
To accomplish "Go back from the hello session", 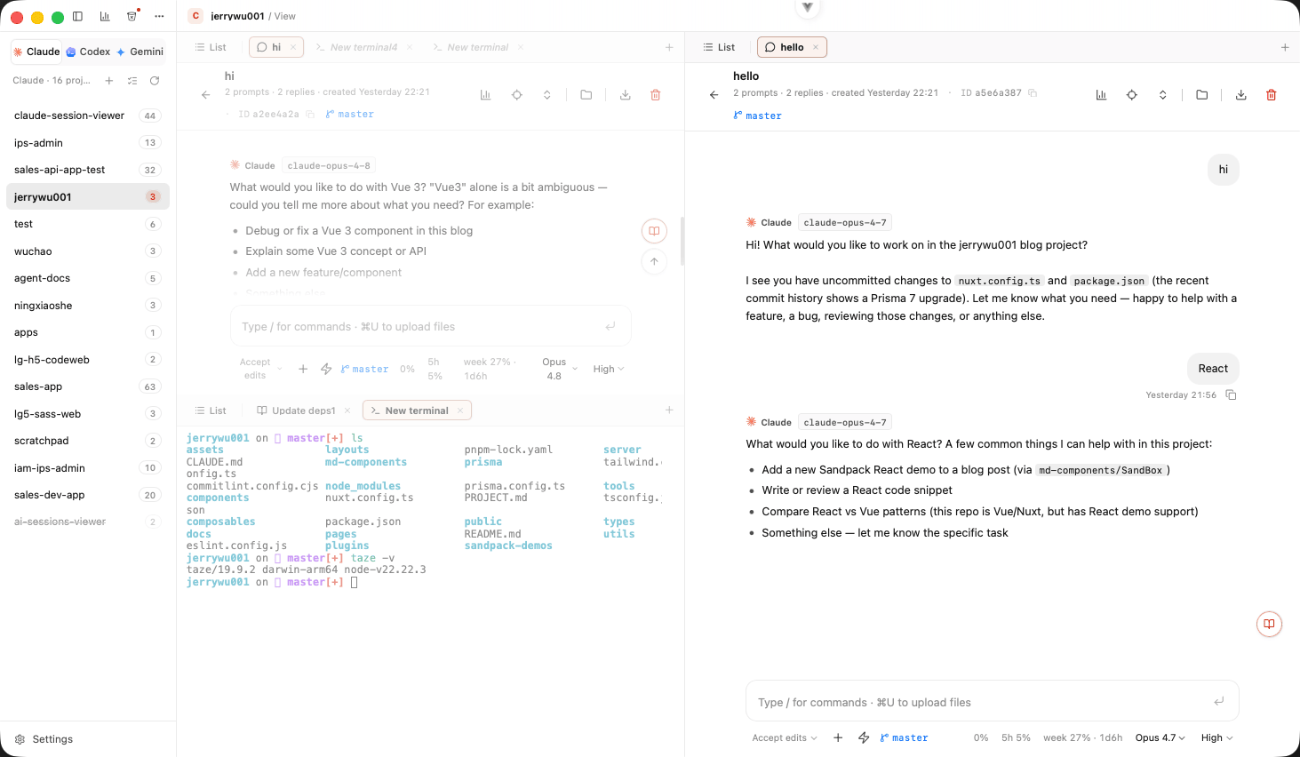I will point(714,95).
